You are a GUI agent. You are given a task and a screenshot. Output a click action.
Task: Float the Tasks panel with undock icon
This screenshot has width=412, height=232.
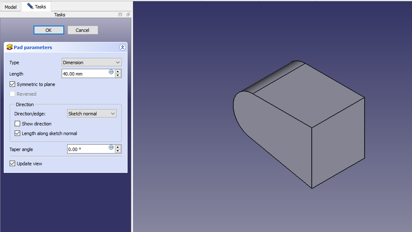pyautogui.click(x=128, y=14)
